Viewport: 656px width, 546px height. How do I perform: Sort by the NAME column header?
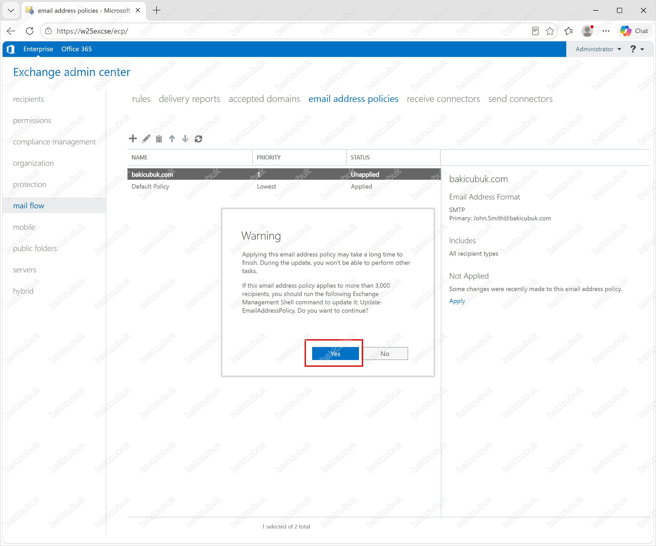(190, 157)
